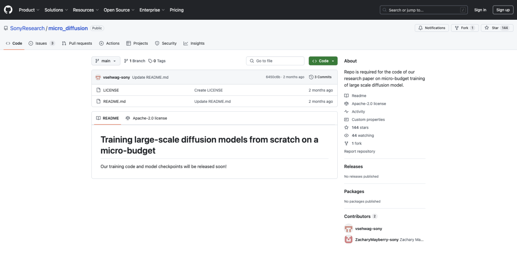Viewport: 517px width, 258px height.
Task: Expand the main branch dropdown
Action: (x=106, y=61)
